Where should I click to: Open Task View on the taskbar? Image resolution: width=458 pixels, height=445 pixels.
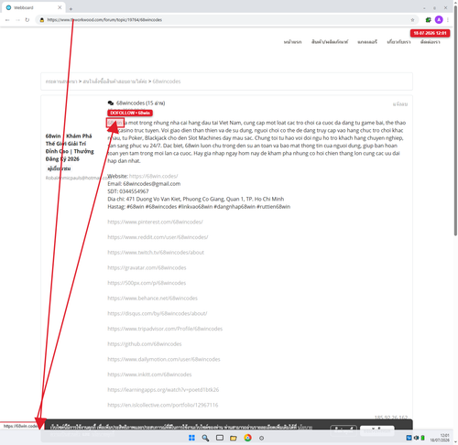click(220, 438)
